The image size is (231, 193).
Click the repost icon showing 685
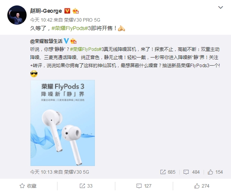click(163, 172)
